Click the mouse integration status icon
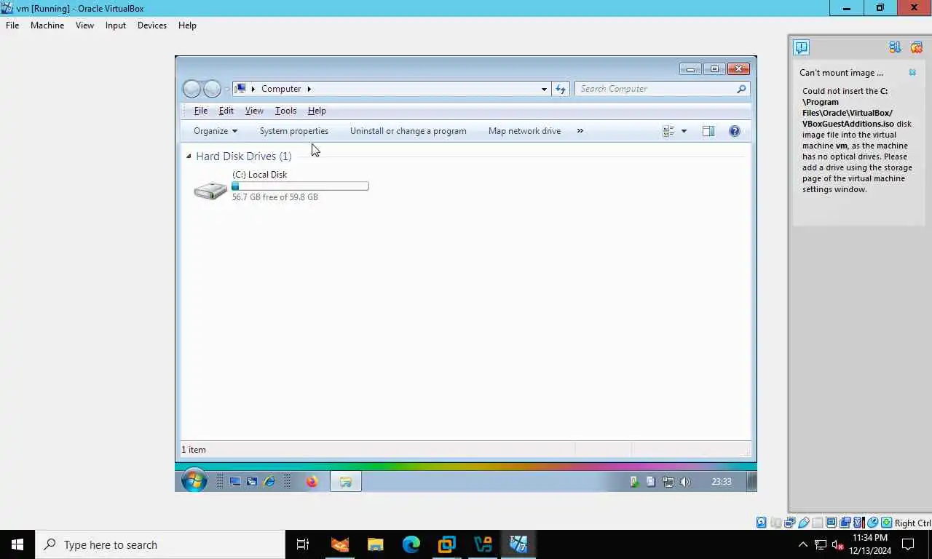This screenshot has height=559, width=932. (872, 523)
